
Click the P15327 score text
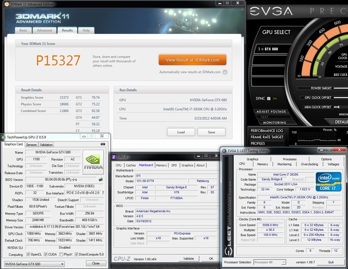pos(58,60)
